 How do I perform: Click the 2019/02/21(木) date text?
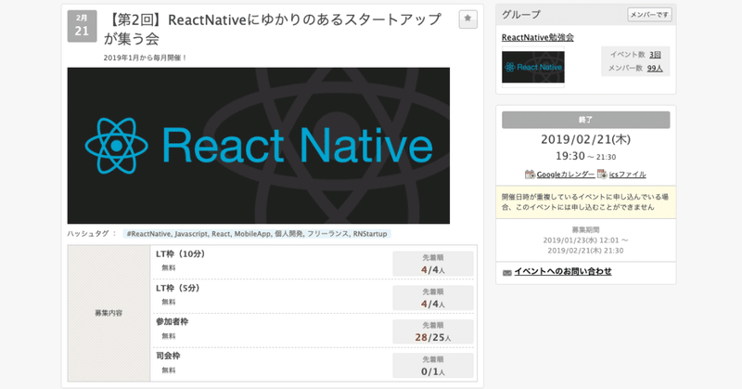pos(586,139)
